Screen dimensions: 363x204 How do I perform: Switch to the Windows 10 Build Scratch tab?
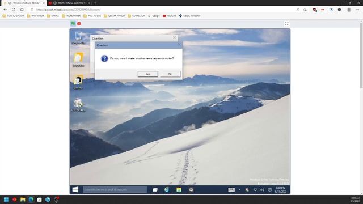coord(24,3)
